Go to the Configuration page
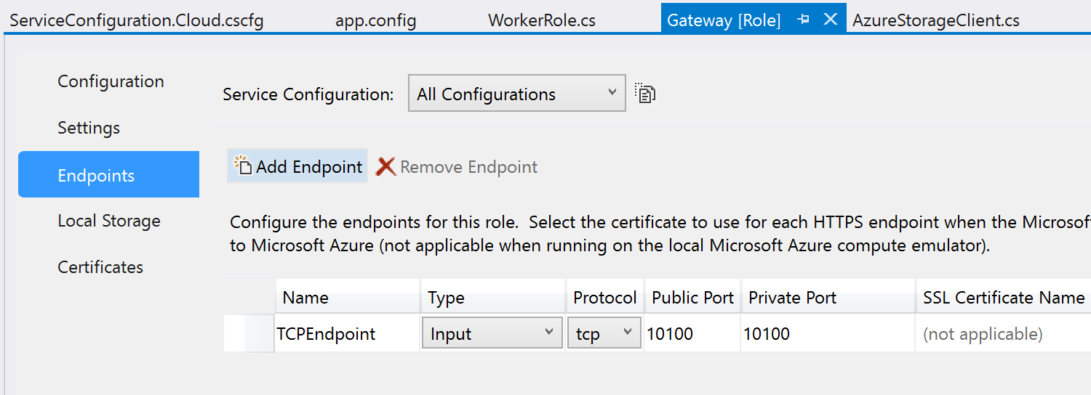 coord(111,81)
